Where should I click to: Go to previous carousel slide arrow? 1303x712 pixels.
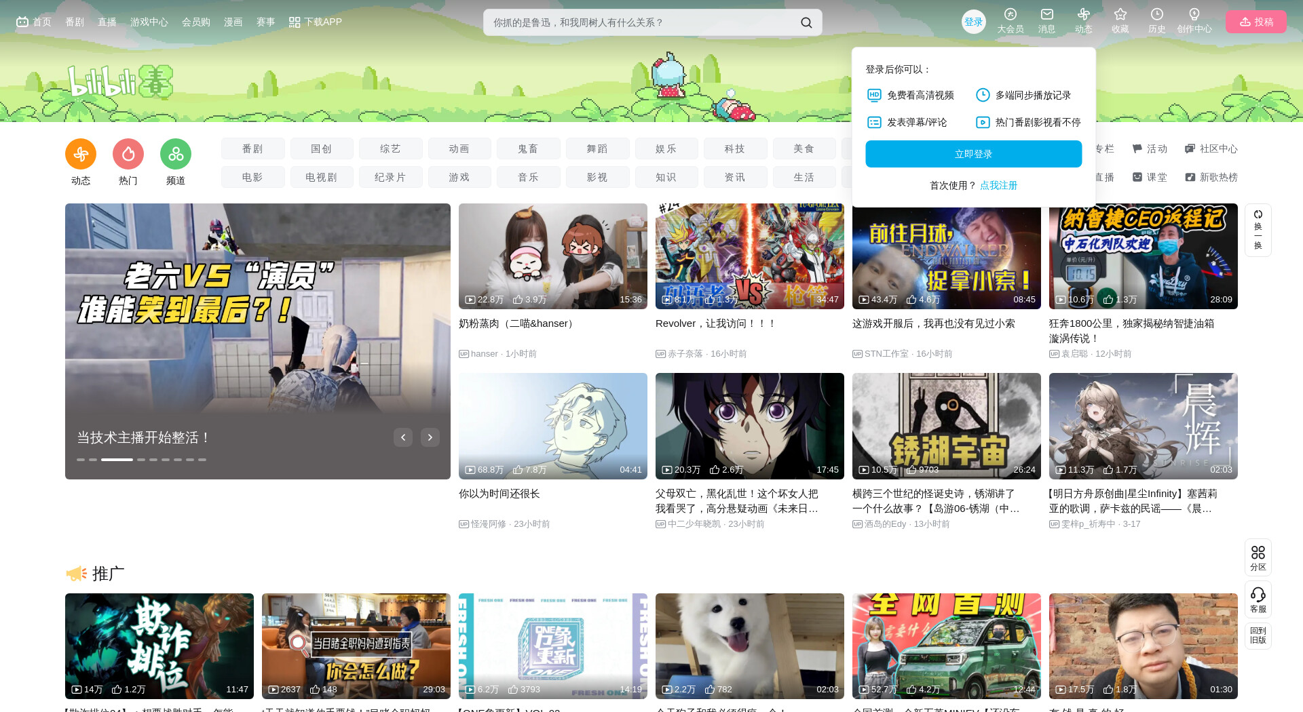click(x=403, y=437)
